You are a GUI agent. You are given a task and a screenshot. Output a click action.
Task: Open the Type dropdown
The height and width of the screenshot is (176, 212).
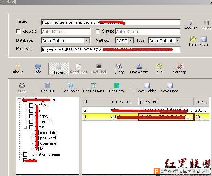point(178,40)
